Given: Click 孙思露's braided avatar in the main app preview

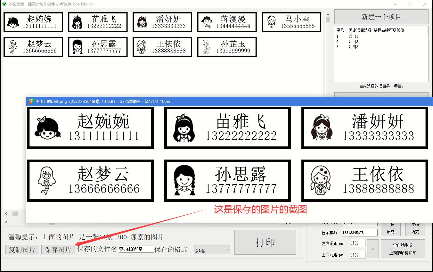Looking at the screenshot, I should pos(78,47).
